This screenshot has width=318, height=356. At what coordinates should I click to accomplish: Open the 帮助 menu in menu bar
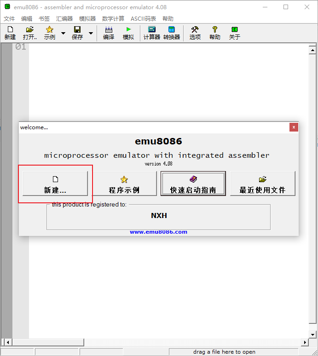point(168,18)
